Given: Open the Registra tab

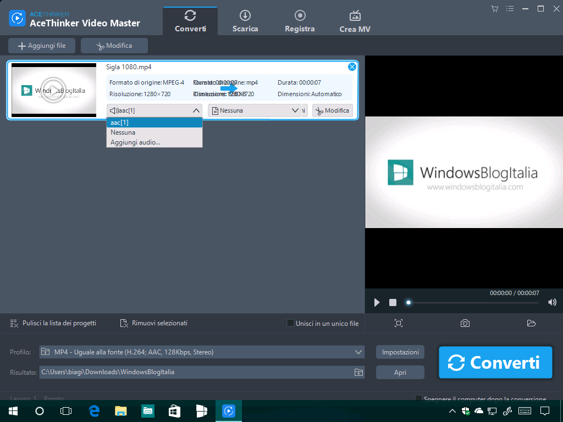Looking at the screenshot, I should pyautogui.click(x=300, y=21).
